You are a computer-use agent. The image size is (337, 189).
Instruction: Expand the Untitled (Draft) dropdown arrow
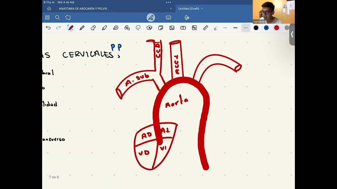pos(202,9)
